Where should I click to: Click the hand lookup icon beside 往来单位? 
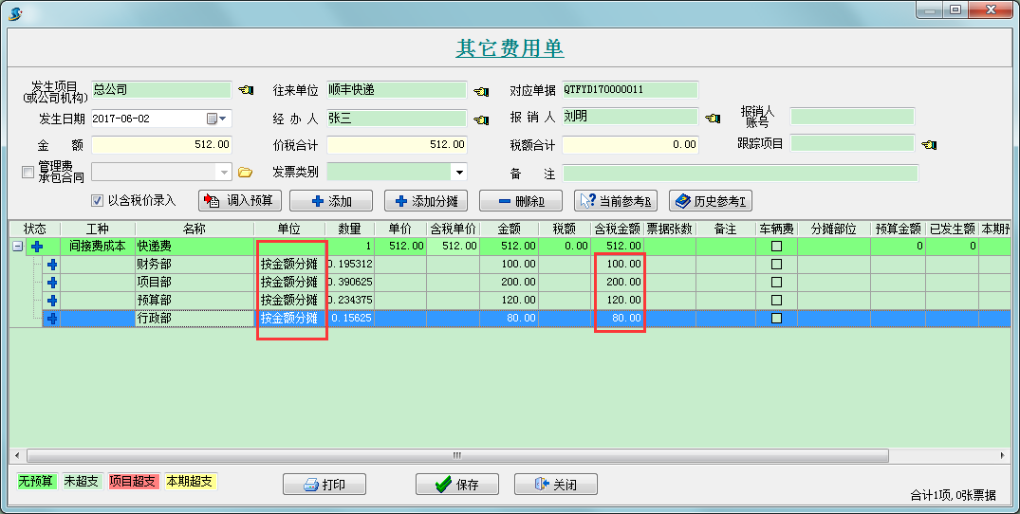pyautogui.click(x=481, y=91)
